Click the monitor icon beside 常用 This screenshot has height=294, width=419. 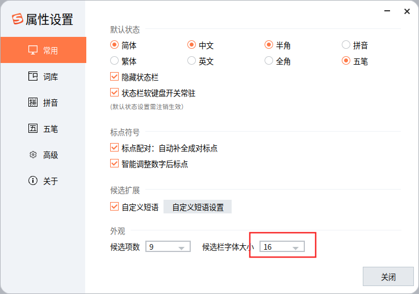click(x=33, y=50)
